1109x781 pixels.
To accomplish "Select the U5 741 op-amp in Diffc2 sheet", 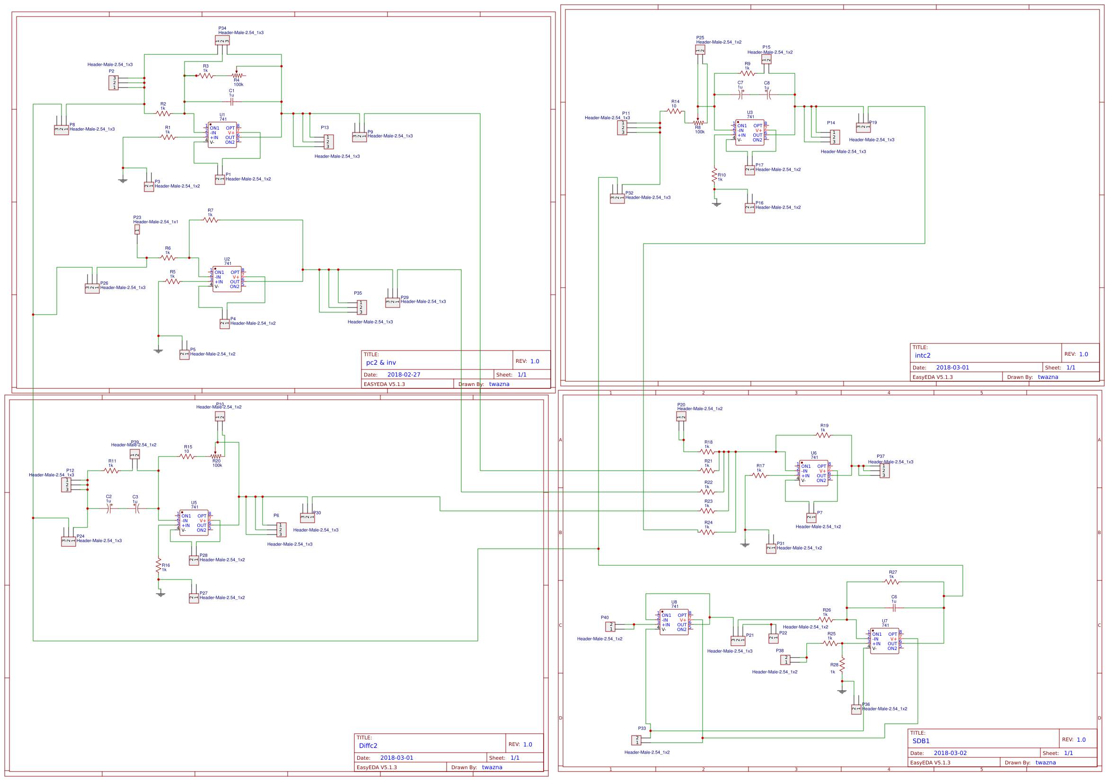I will 194,523.
